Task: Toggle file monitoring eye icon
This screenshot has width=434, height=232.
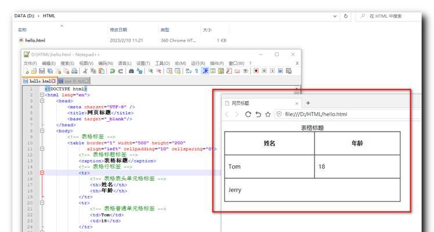Action: pyautogui.click(x=245, y=71)
